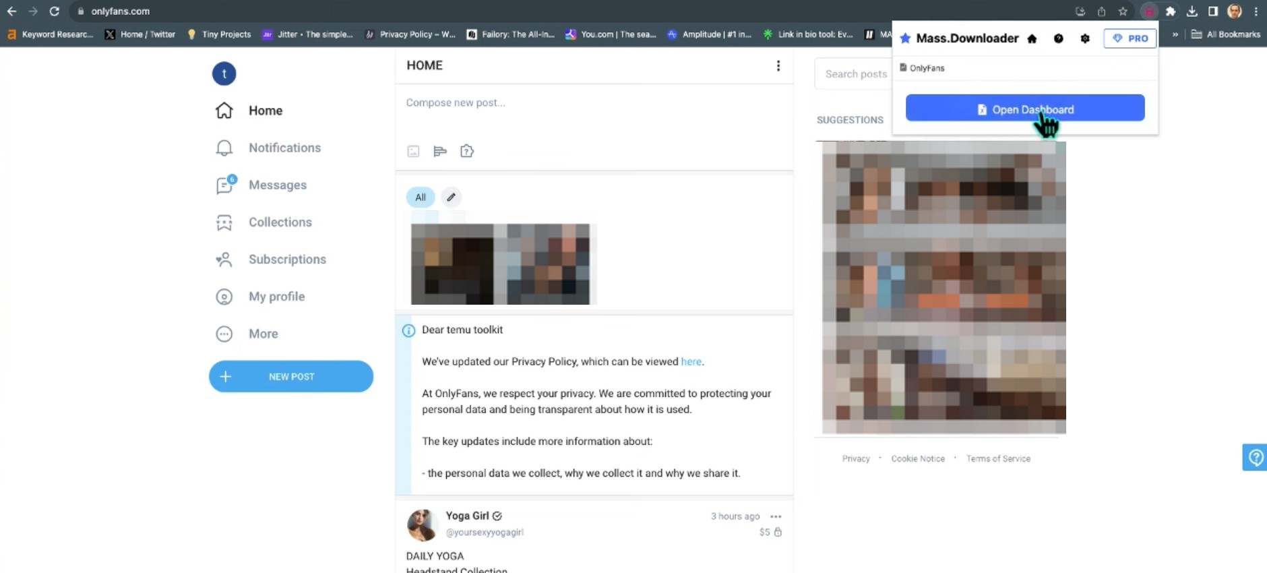Open the Terms of Service footer link
The height and width of the screenshot is (573, 1267).
click(998, 458)
